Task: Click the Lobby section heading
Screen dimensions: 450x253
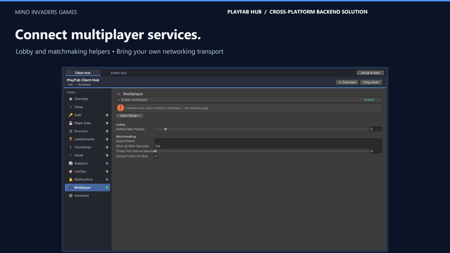Action: 121,124
